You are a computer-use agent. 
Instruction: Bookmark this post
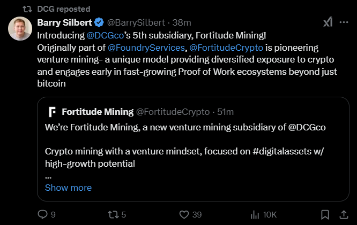pyautogui.click(x=325, y=214)
